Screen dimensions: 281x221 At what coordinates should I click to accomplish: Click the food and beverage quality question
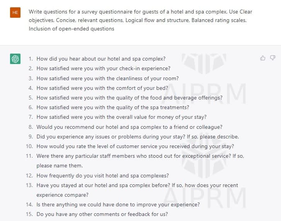pos(129,98)
